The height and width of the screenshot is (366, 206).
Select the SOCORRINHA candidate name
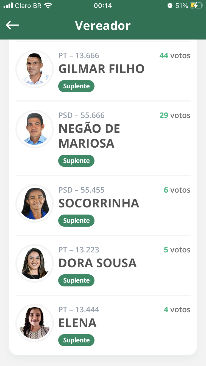(x=99, y=203)
